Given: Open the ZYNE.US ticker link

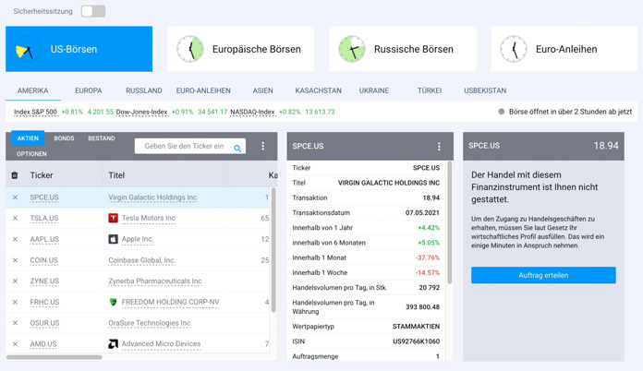Looking at the screenshot, I should click(x=44, y=281).
